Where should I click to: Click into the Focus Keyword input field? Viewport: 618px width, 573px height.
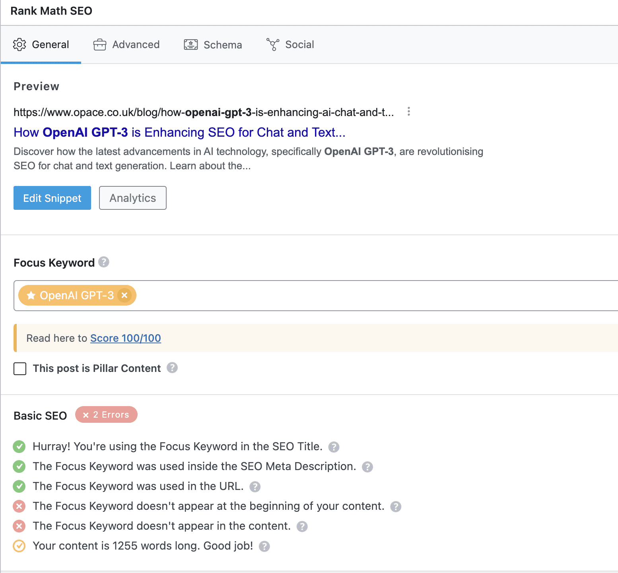click(x=358, y=296)
